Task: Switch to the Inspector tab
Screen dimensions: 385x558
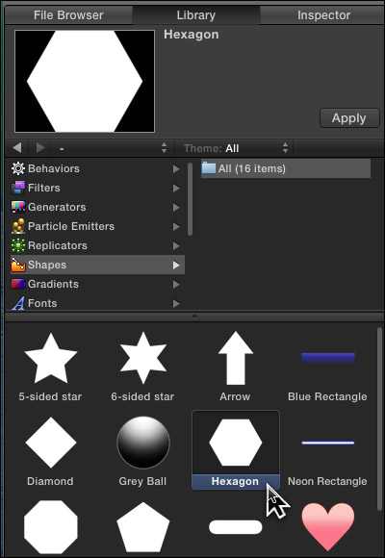Action: 323,15
